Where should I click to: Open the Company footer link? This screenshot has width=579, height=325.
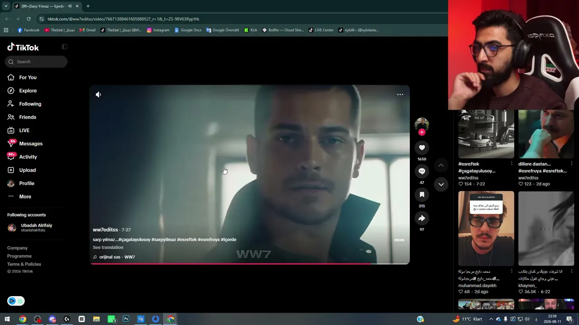click(17, 248)
